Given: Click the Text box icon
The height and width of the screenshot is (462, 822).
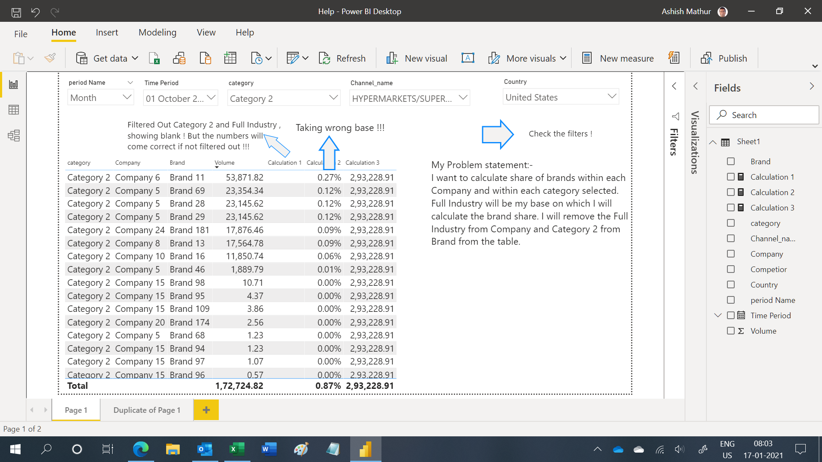Looking at the screenshot, I should click(x=468, y=58).
